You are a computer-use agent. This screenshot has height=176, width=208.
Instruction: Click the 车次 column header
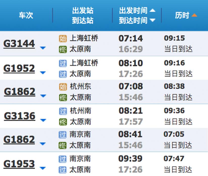tap(26, 15)
